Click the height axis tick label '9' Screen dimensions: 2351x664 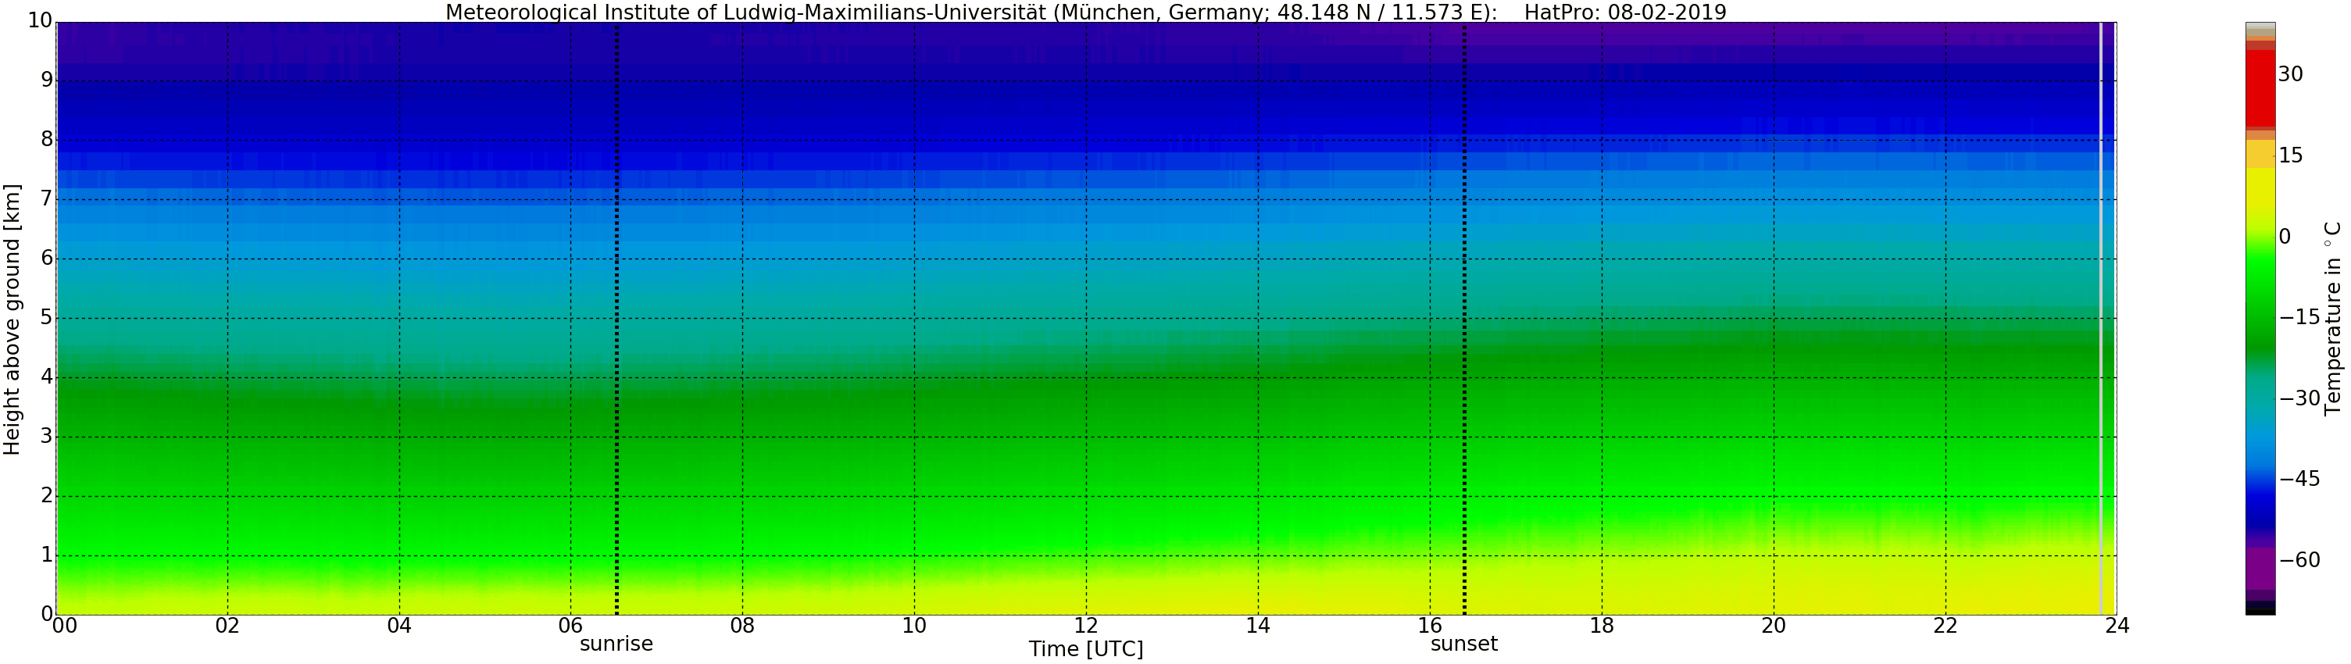click(x=47, y=81)
